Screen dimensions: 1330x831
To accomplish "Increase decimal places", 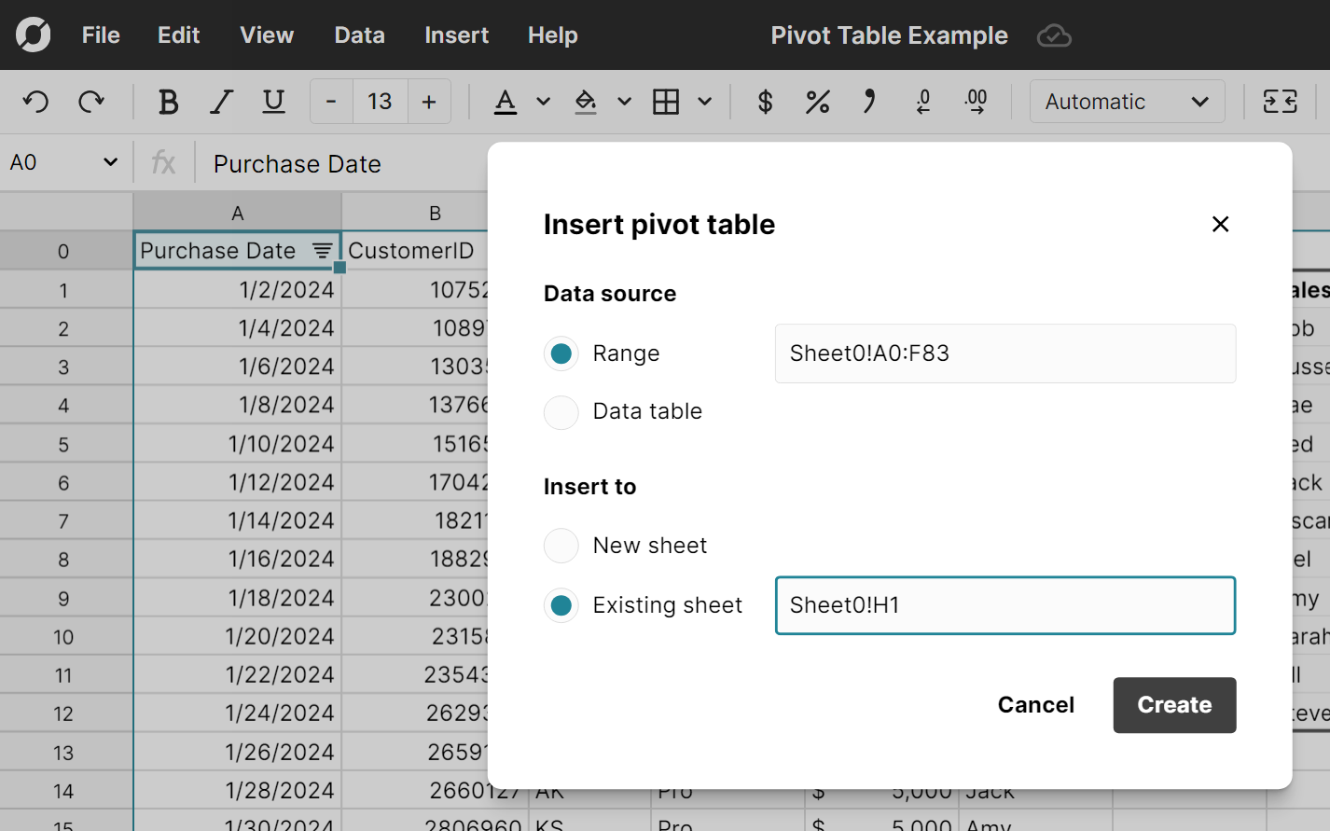I will (976, 102).
